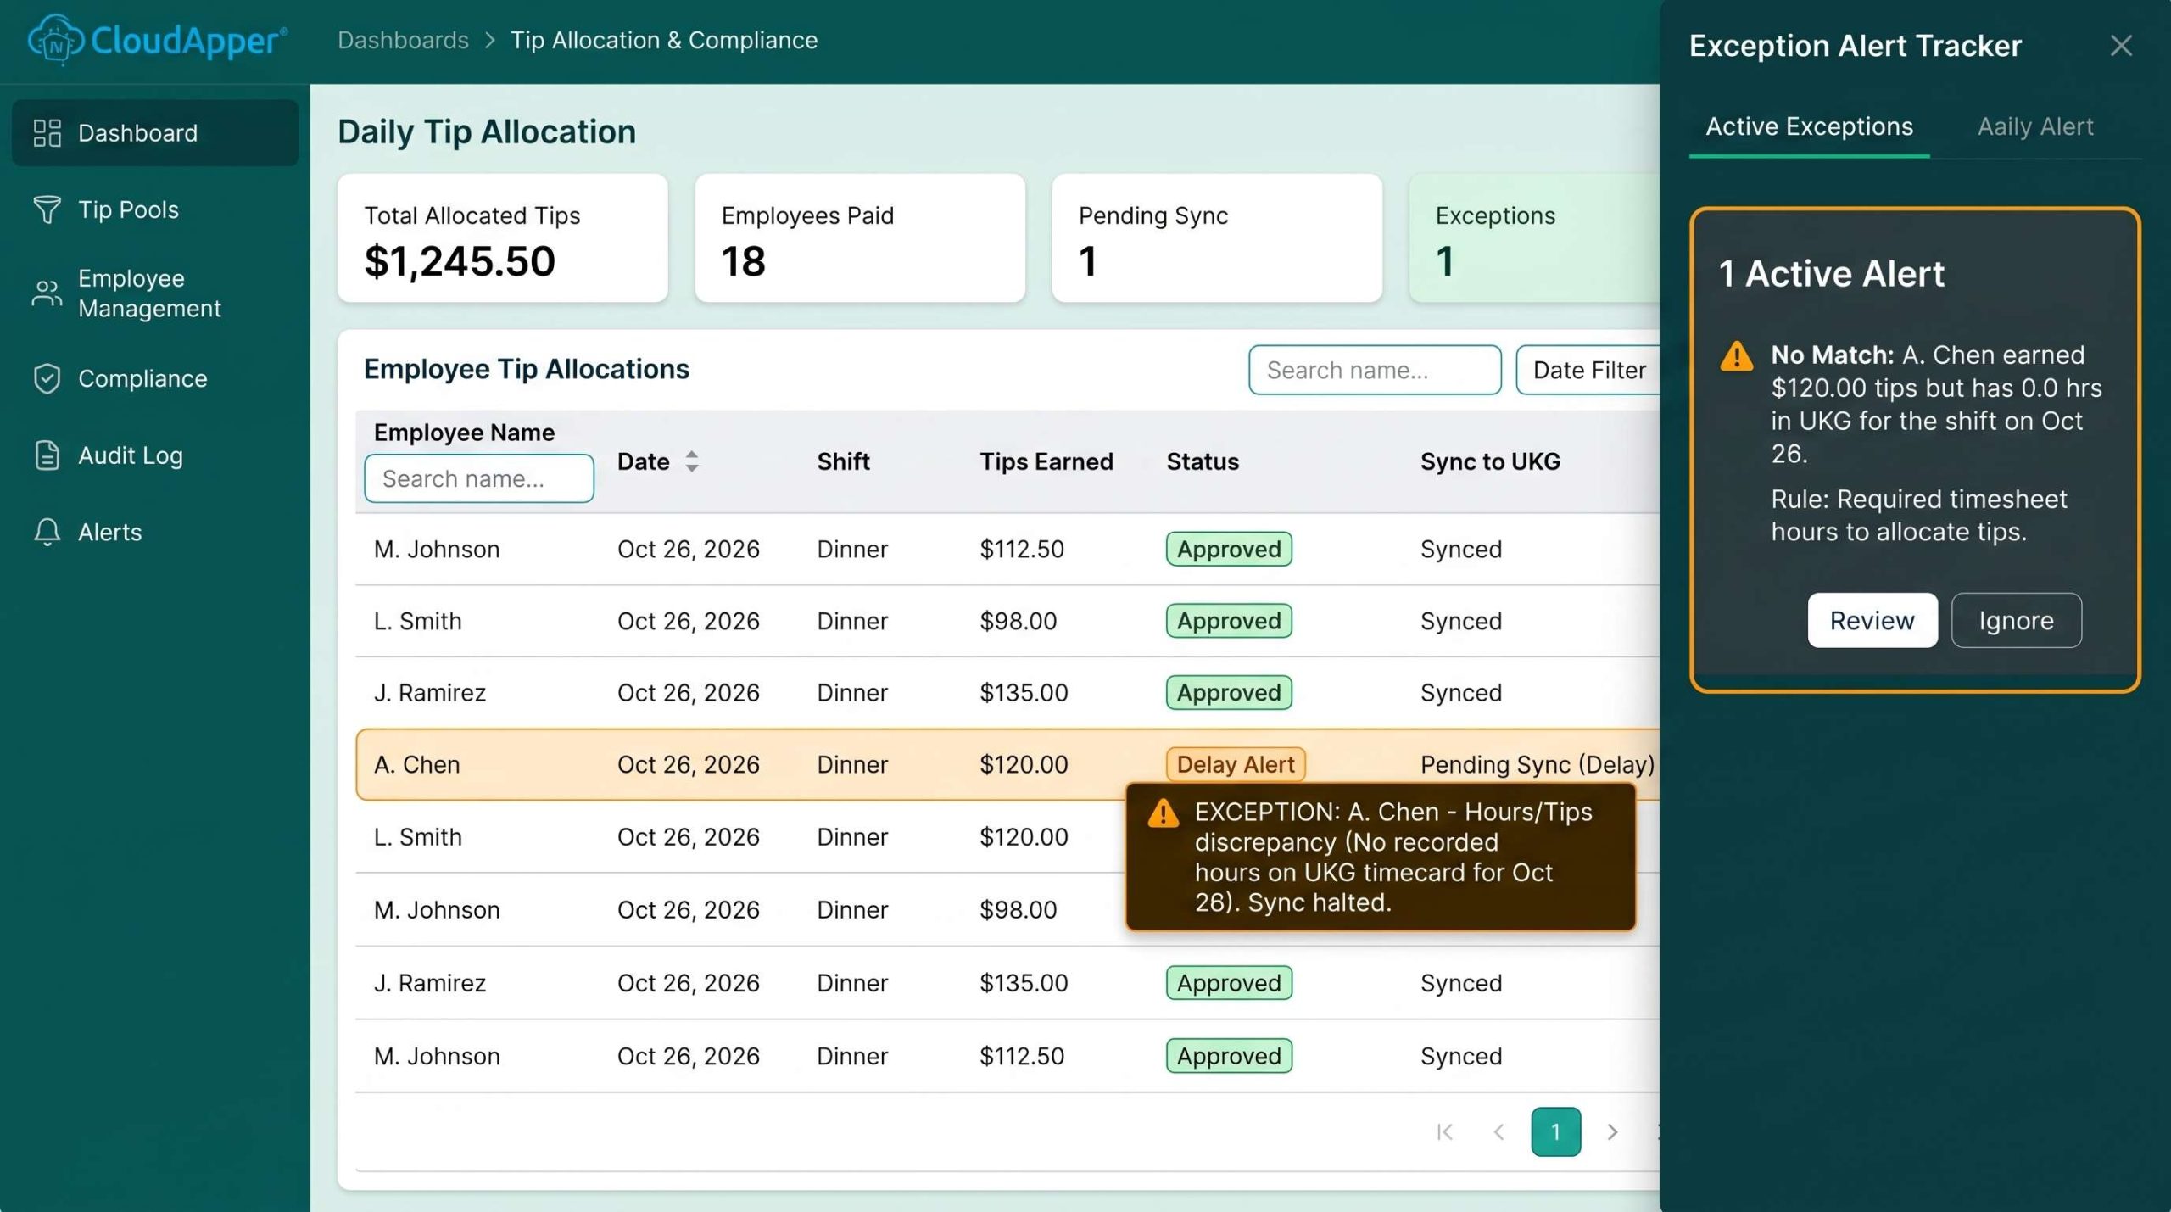Click Pending Sync (Delay) cell
Screen dimensions: 2171x1212
click(1537, 764)
